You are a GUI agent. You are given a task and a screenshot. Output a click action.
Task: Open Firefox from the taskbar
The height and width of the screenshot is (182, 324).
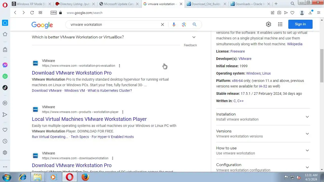(85, 177)
